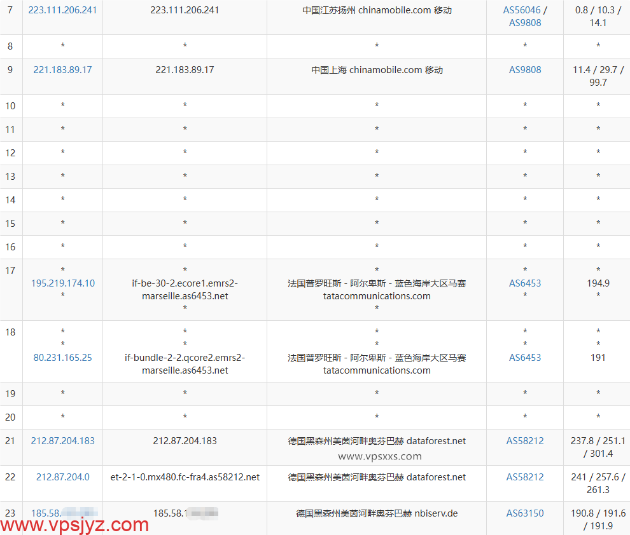This screenshot has width=630, height=535.
Task: Open AS56046 link in hop 7
Action: pyautogui.click(x=522, y=10)
